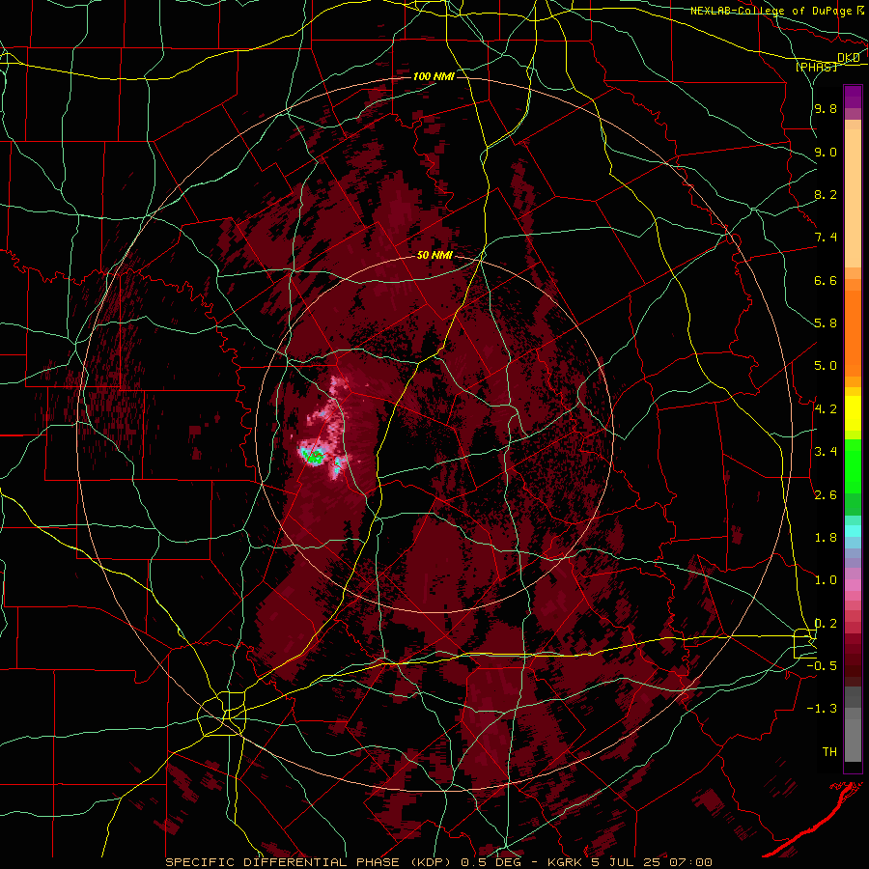Viewport: 869px width, 869px height.
Task: Pick the purple segment of the color bar
Action: (x=853, y=97)
